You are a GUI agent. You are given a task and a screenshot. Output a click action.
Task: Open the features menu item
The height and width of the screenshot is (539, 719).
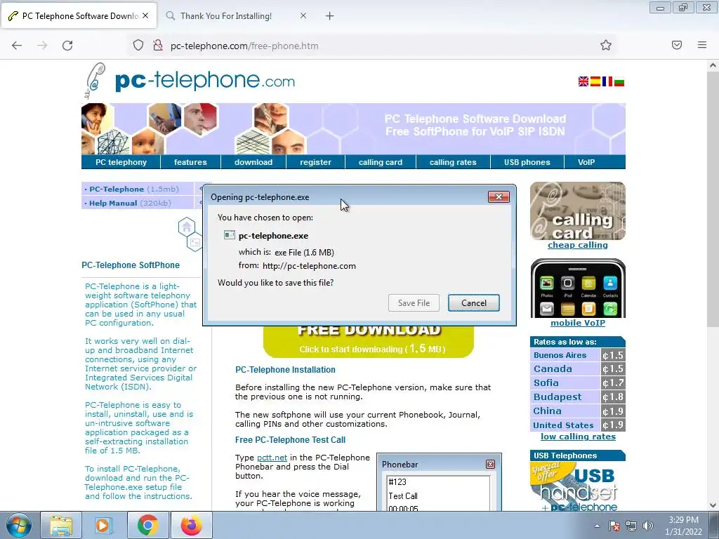(190, 162)
